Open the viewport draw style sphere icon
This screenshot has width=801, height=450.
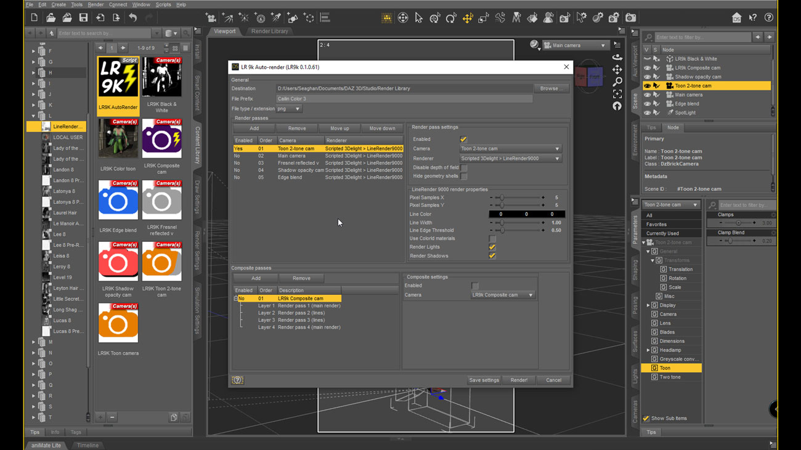pyautogui.click(x=534, y=45)
